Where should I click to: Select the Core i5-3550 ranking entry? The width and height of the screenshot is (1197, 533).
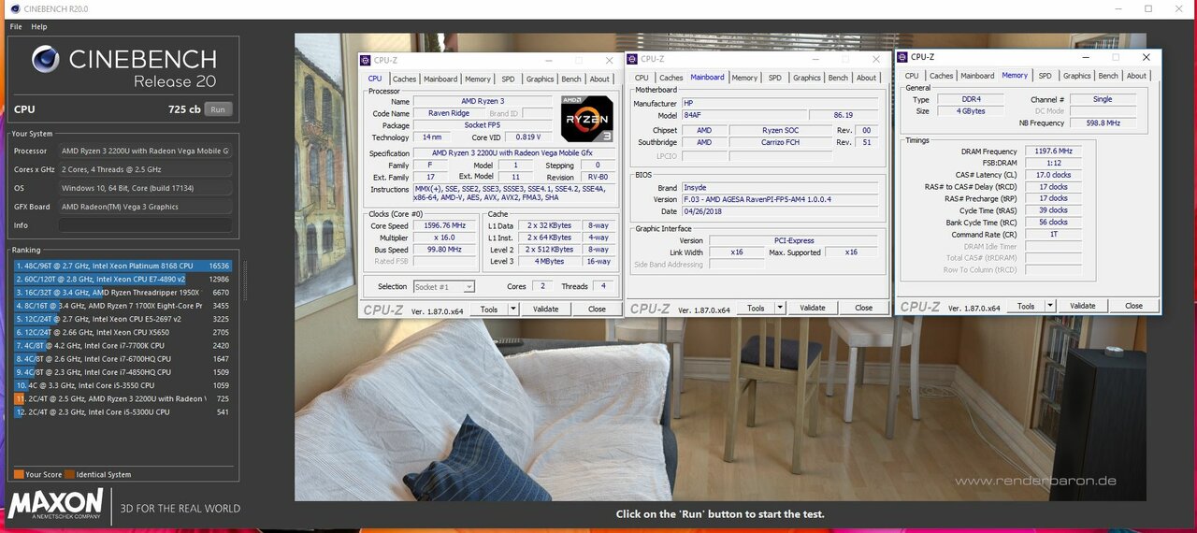click(123, 385)
